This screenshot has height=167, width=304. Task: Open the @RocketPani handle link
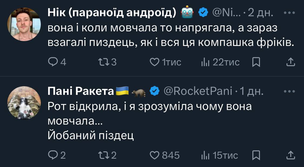(198, 92)
